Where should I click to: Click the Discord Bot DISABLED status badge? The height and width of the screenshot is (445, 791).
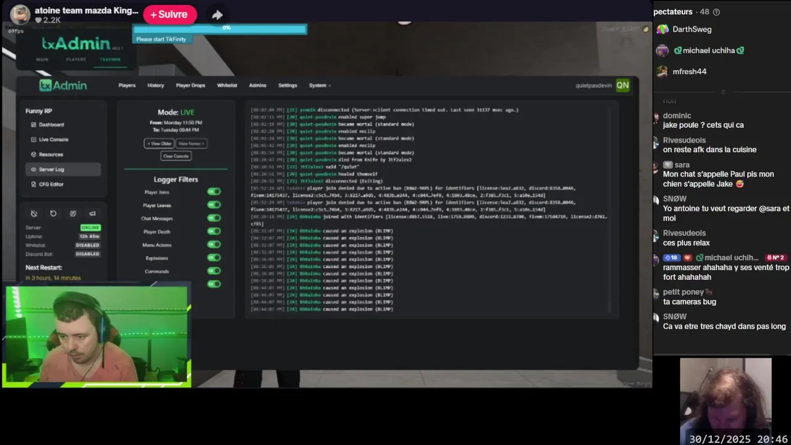pos(88,253)
